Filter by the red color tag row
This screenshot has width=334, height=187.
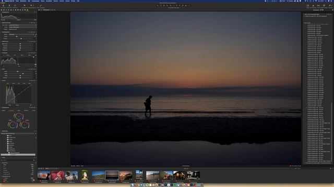(x=18, y=180)
